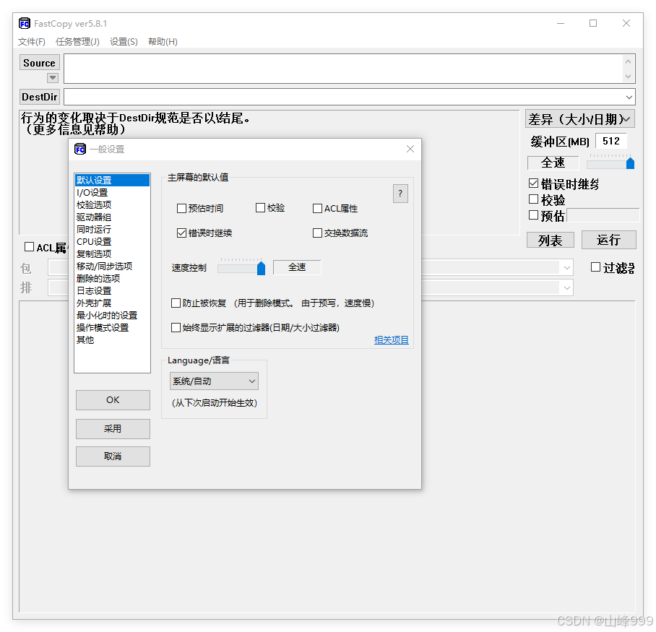
Task: Open the 任务管理(J) menu
Action: [77, 41]
